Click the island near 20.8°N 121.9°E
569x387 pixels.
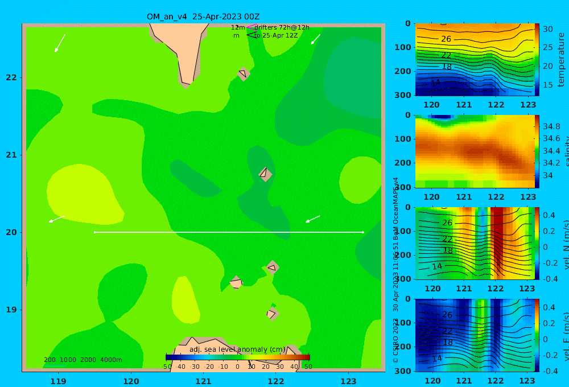(x=265, y=174)
